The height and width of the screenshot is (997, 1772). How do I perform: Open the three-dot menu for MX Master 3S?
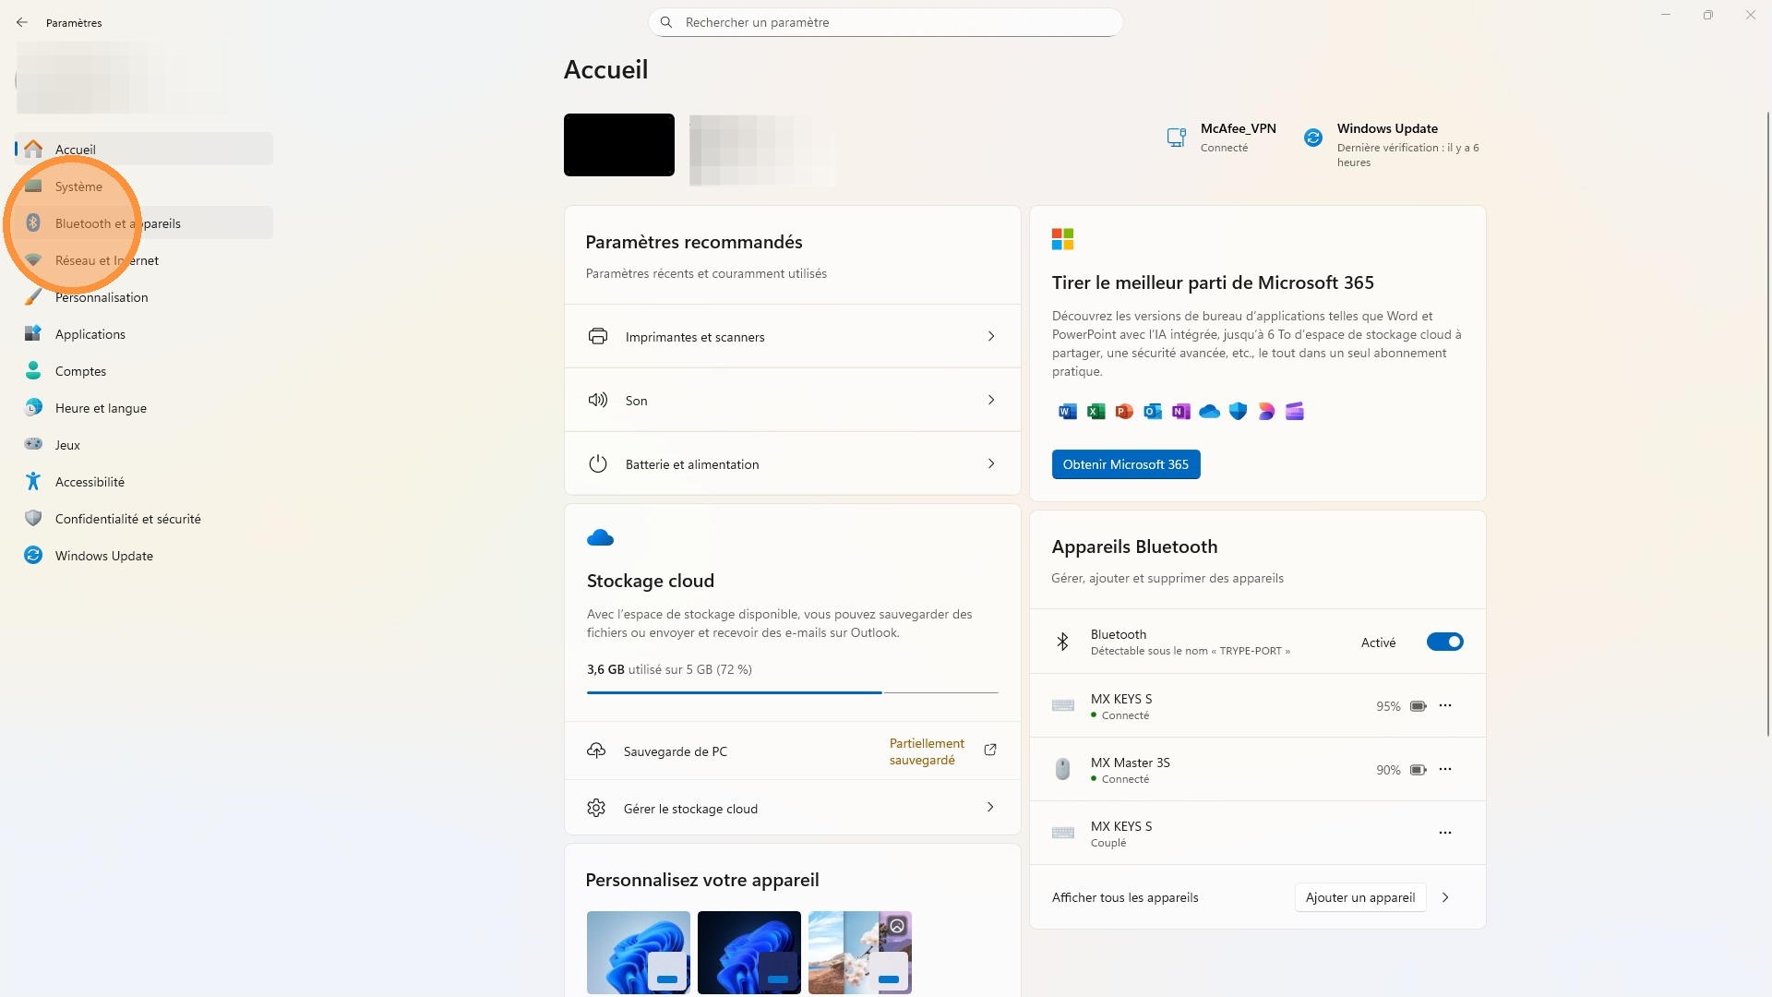[1445, 769]
